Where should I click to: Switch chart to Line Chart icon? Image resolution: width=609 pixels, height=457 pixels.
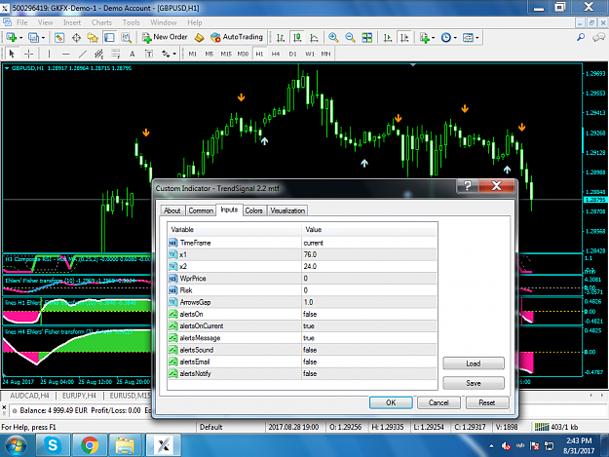(314, 38)
